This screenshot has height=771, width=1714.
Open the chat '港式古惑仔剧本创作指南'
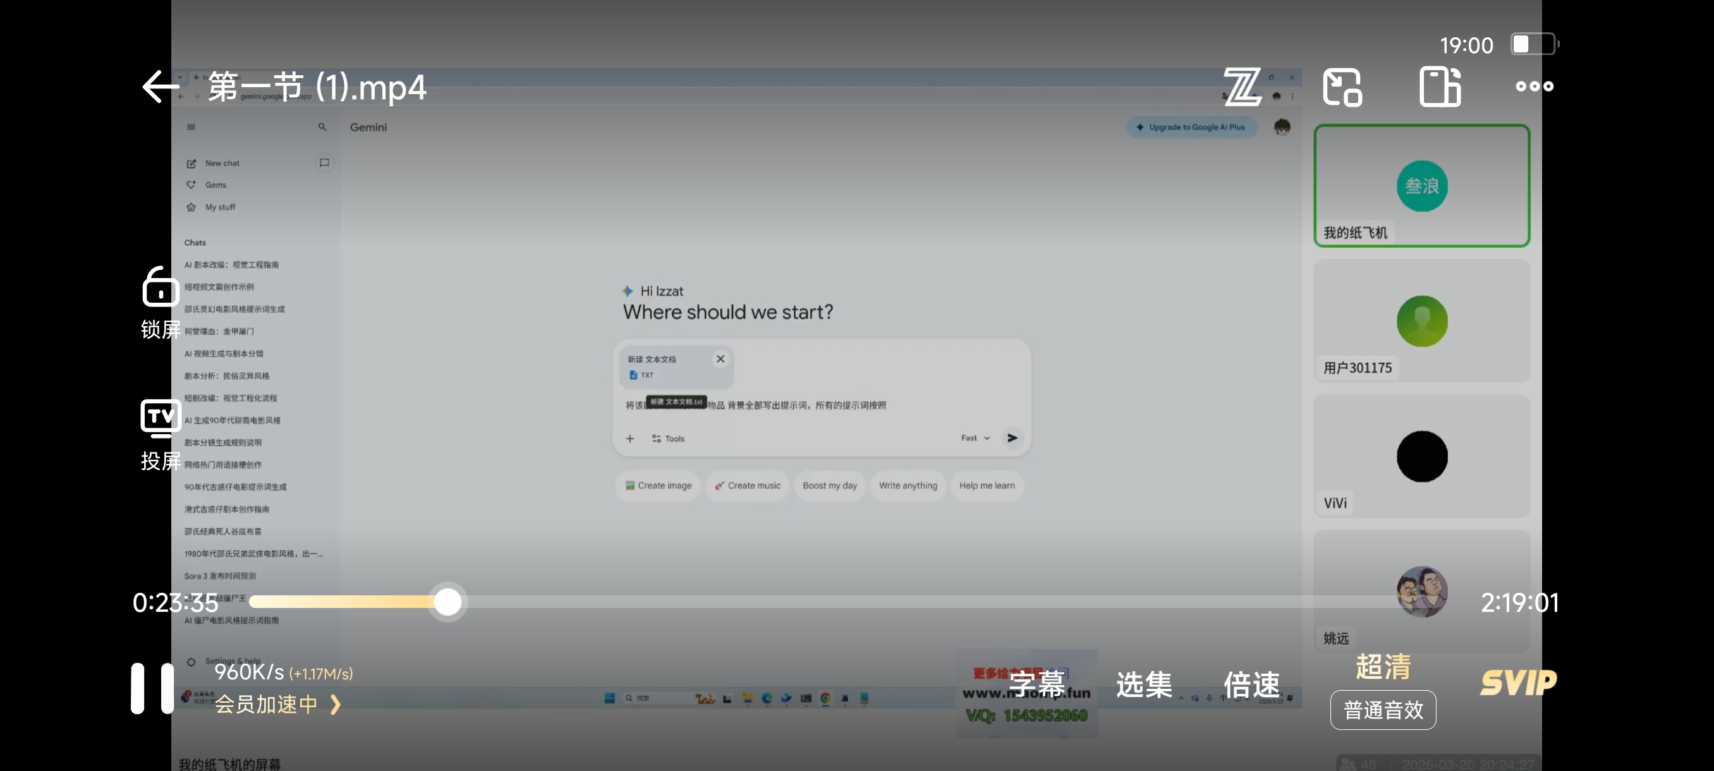tap(227, 509)
